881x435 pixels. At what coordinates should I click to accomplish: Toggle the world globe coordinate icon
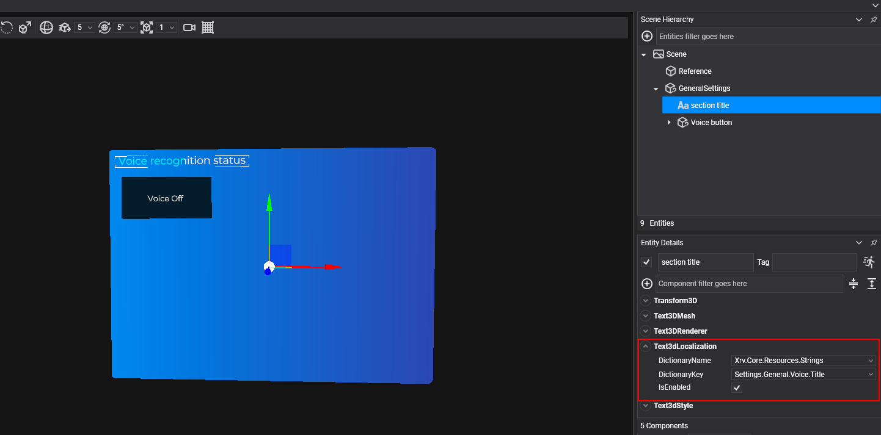(x=46, y=27)
